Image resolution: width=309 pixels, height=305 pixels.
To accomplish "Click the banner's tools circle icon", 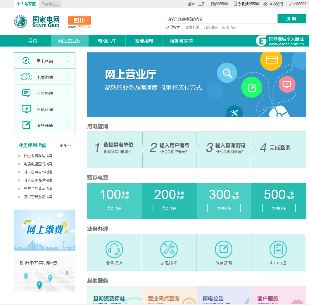I will [234, 112].
